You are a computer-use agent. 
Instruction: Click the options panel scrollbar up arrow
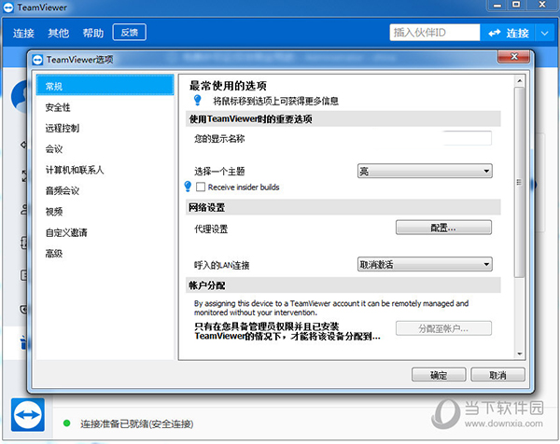tap(520, 80)
